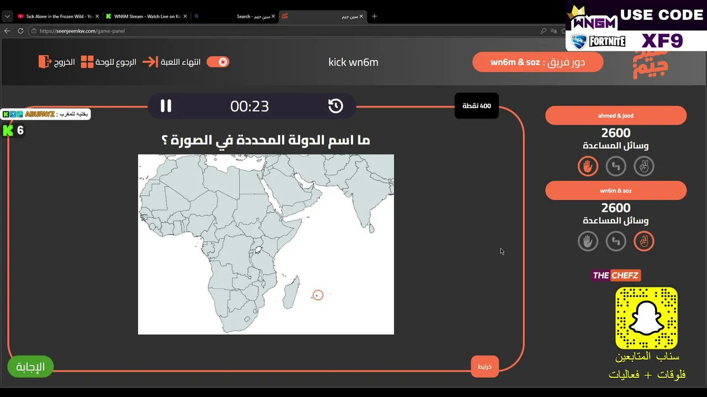Click the Snapchat QR code
707x397 pixels.
[646, 318]
